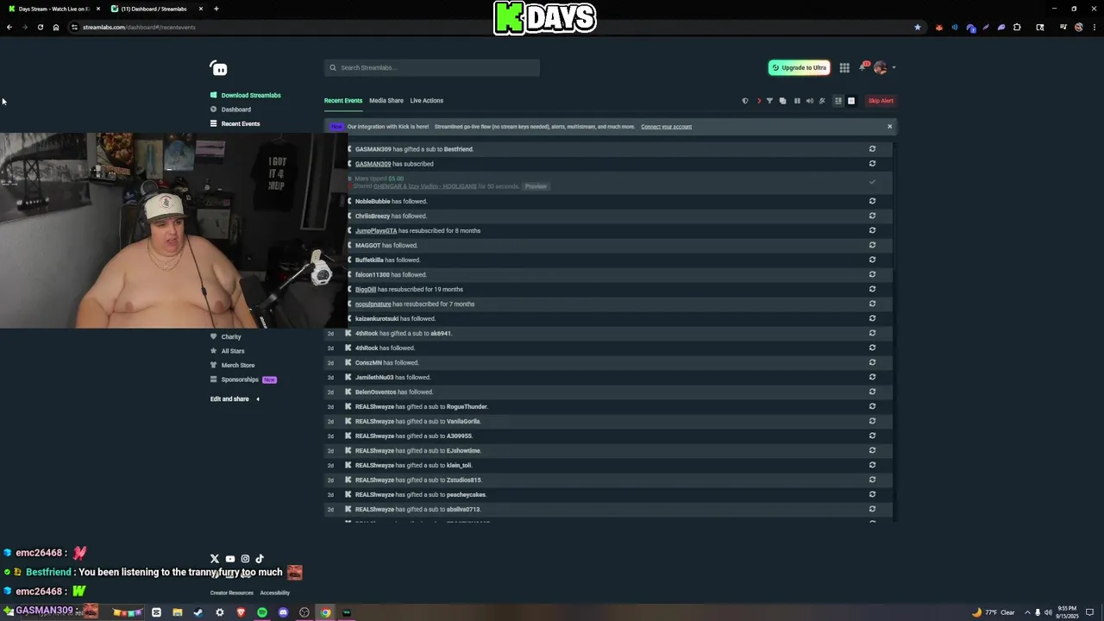
Task: Click the shield moderation icon
Action: click(x=745, y=101)
